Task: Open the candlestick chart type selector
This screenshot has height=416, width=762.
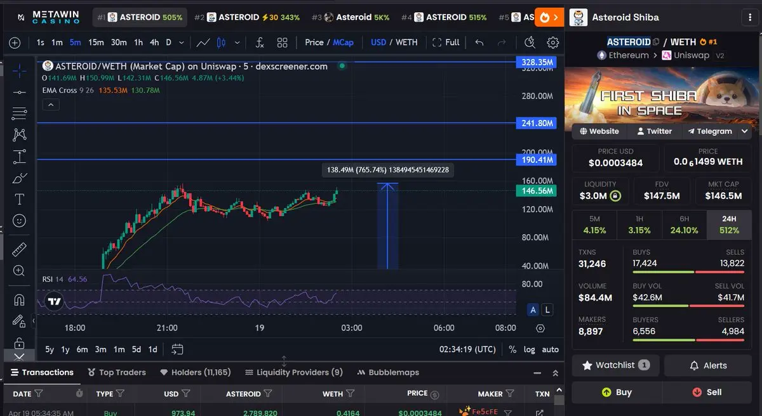Action: click(222, 42)
